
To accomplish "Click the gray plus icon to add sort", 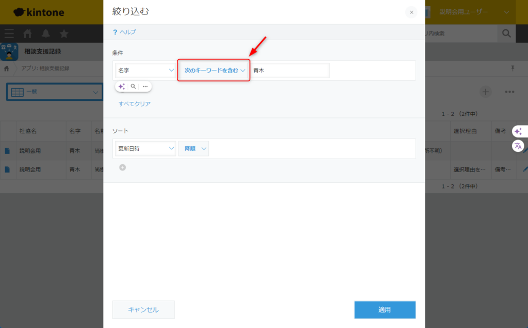I will pyautogui.click(x=122, y=167).
